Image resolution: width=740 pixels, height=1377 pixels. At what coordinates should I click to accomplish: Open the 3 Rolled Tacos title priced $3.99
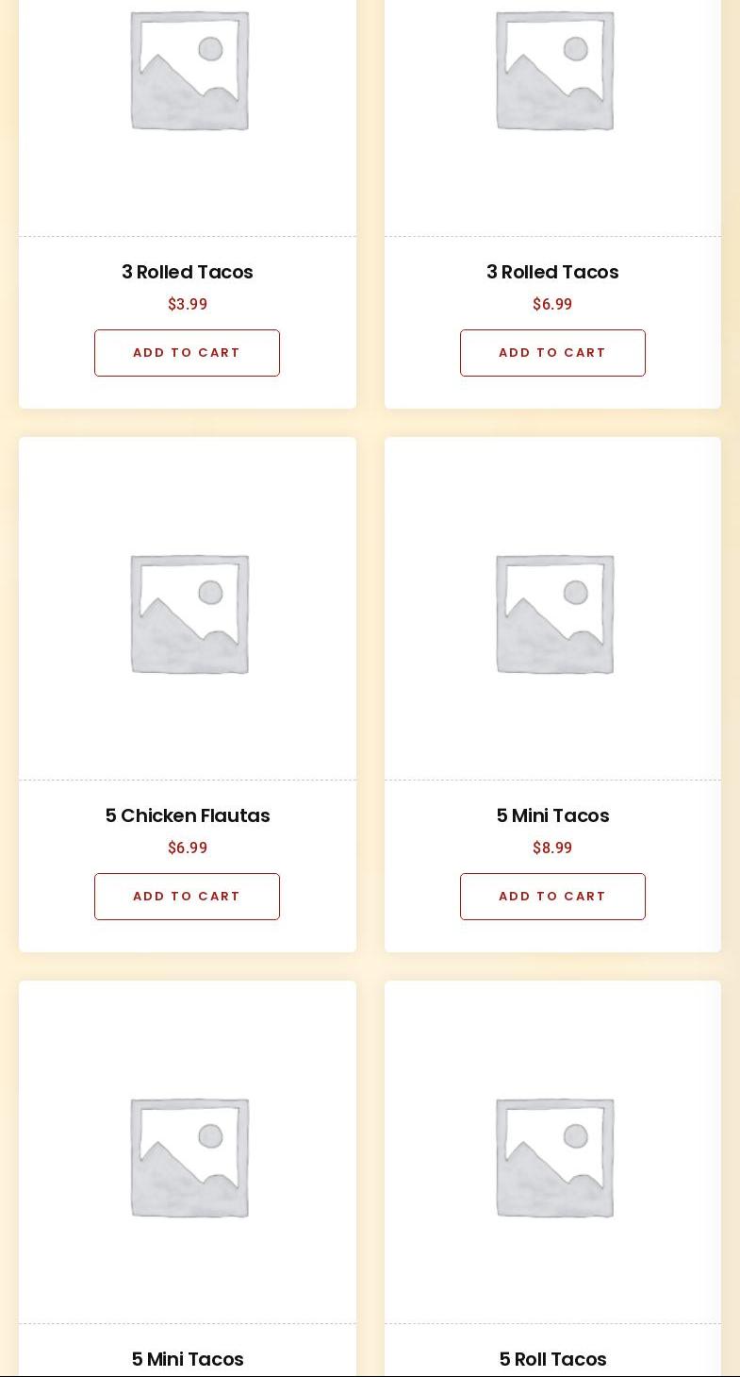coord(188,272)
